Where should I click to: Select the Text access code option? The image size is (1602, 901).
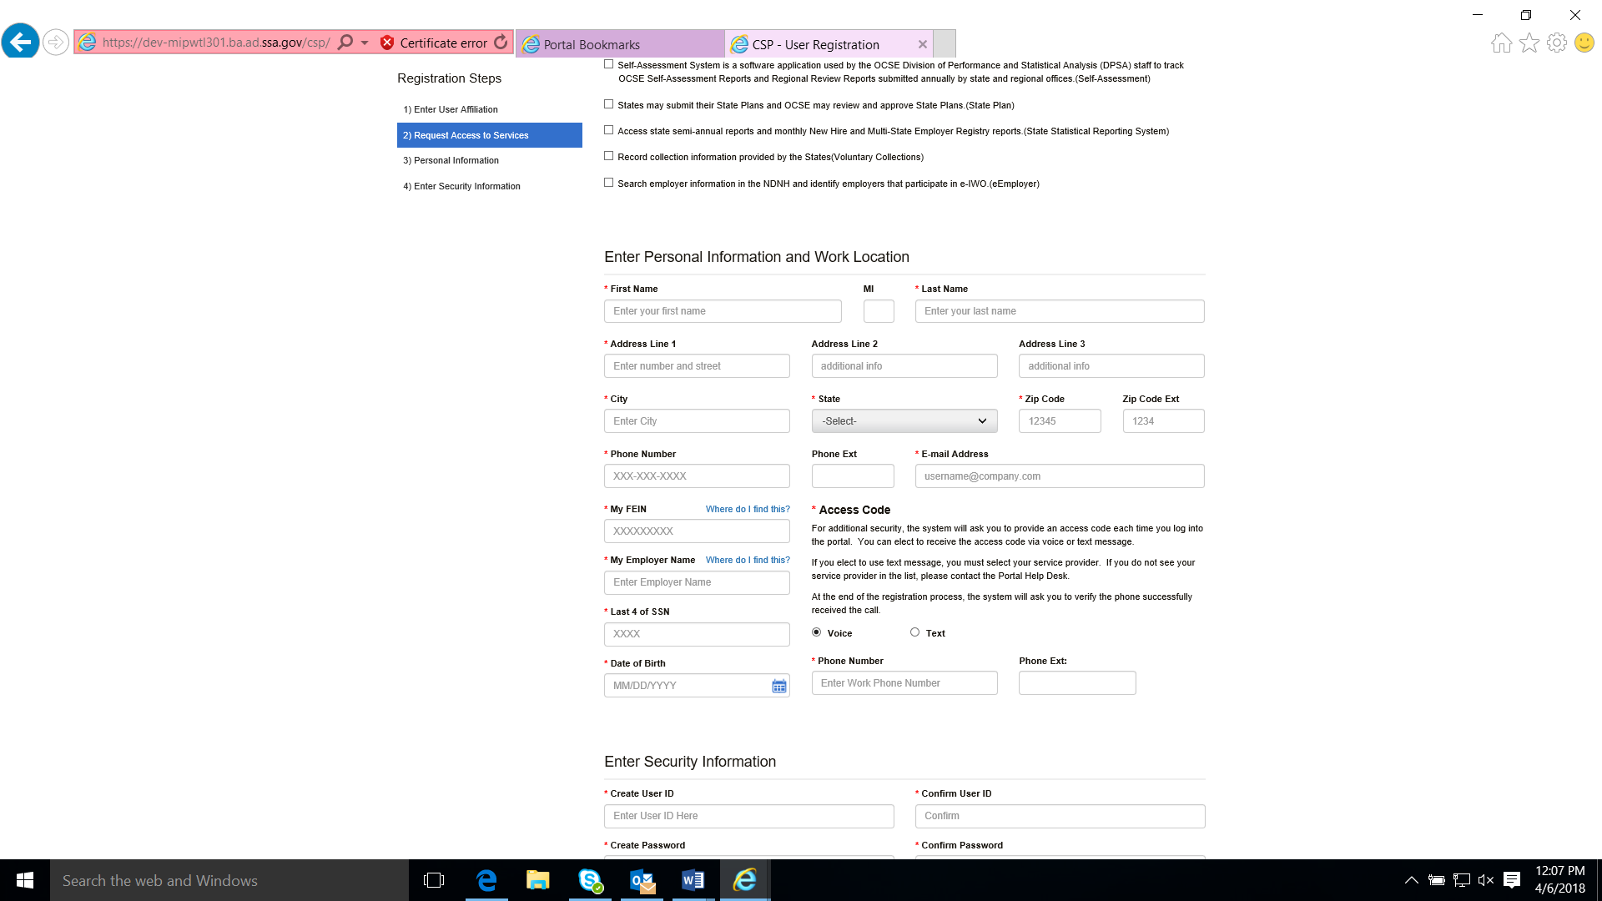[914, 632]
